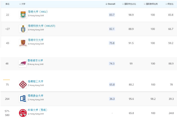Screen dimensions: 177x120
Task: Sort by the 大学 column header
Action: click(x=23, y=4)
